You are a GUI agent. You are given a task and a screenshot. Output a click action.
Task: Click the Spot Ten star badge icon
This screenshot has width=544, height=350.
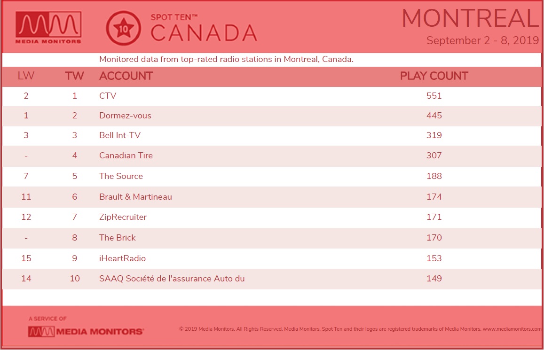[x=124, y=28]
